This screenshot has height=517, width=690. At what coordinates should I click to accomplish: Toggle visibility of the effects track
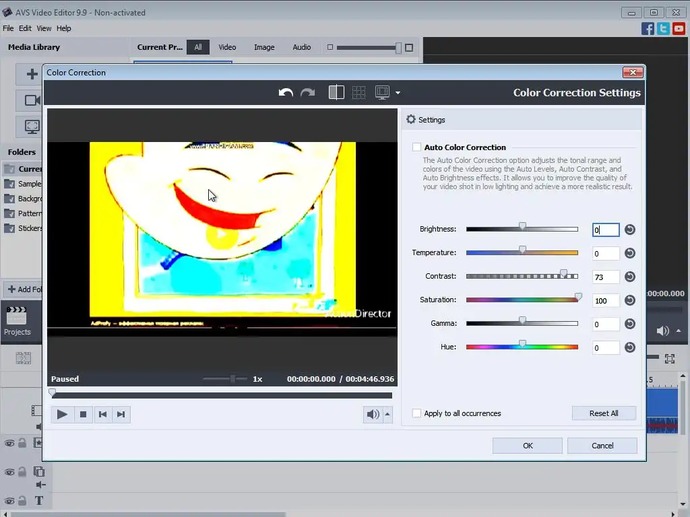pos(9,443)
